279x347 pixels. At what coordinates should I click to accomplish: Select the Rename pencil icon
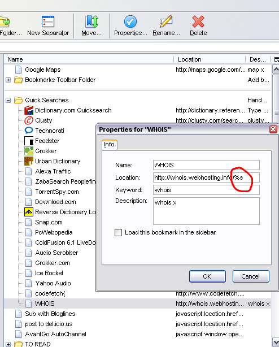tap(166, 21)
